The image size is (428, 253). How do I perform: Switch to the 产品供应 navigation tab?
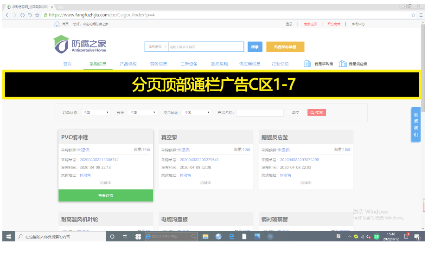(128, 64)
